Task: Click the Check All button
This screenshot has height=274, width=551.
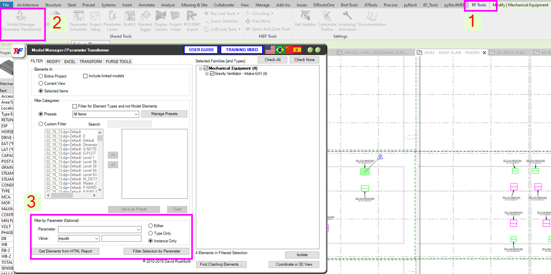Action: click(x=272, y=60)
